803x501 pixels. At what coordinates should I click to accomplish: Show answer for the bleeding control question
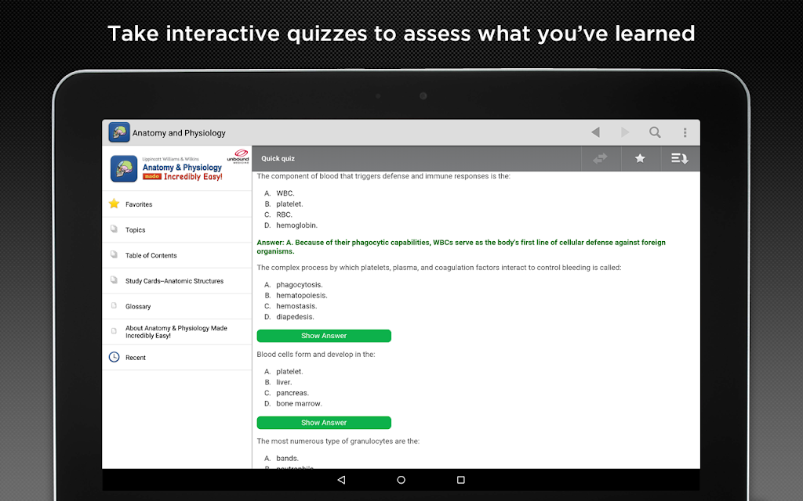click(x=324, y=336)
